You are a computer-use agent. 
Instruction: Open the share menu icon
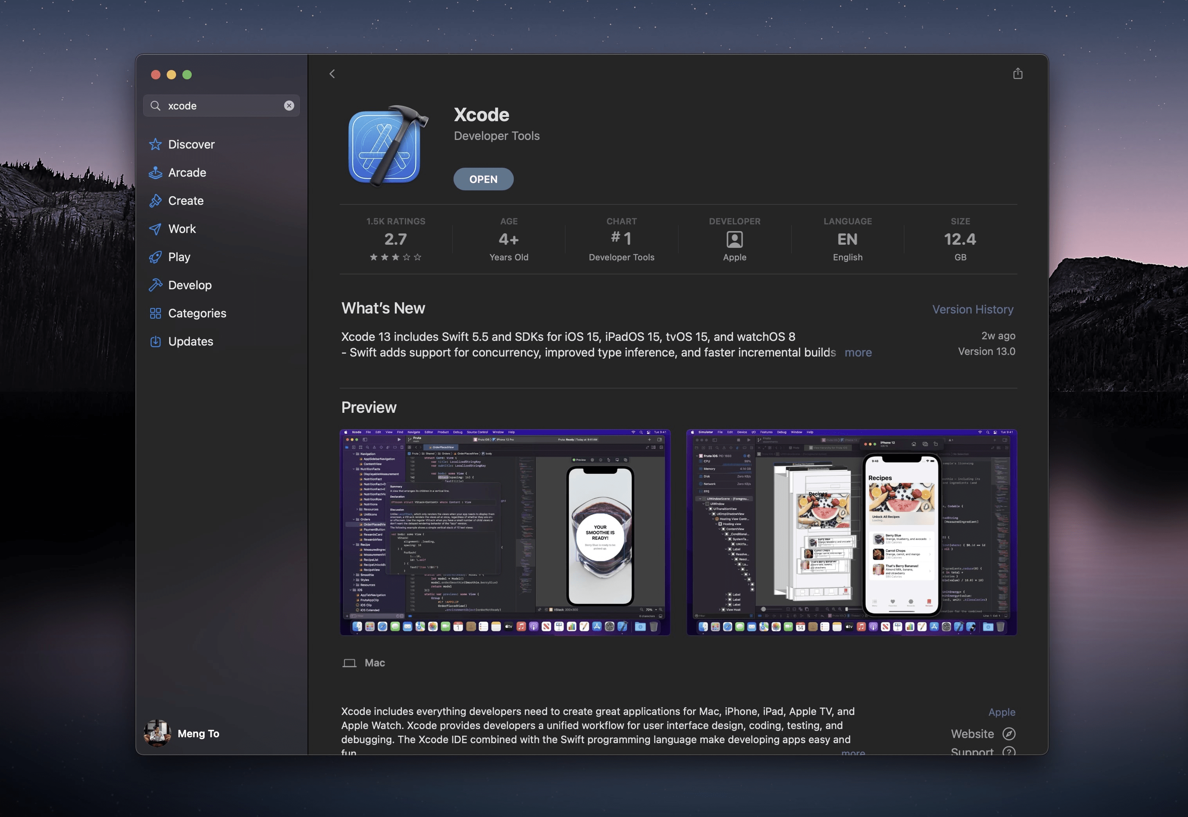point(1017,74)
